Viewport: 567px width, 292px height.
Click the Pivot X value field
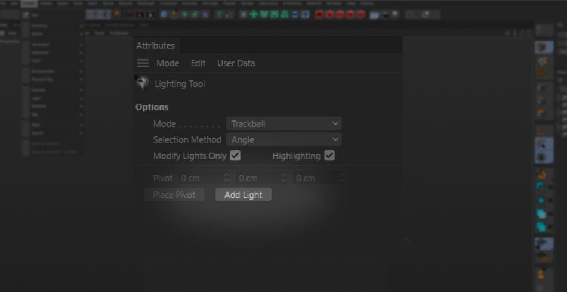pos(204,178)
